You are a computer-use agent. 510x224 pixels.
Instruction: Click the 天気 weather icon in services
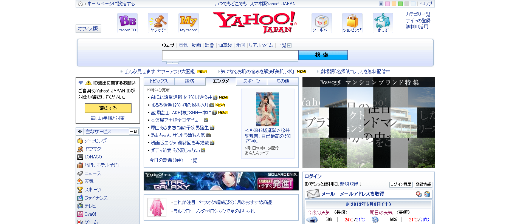[x=80, y=181]
